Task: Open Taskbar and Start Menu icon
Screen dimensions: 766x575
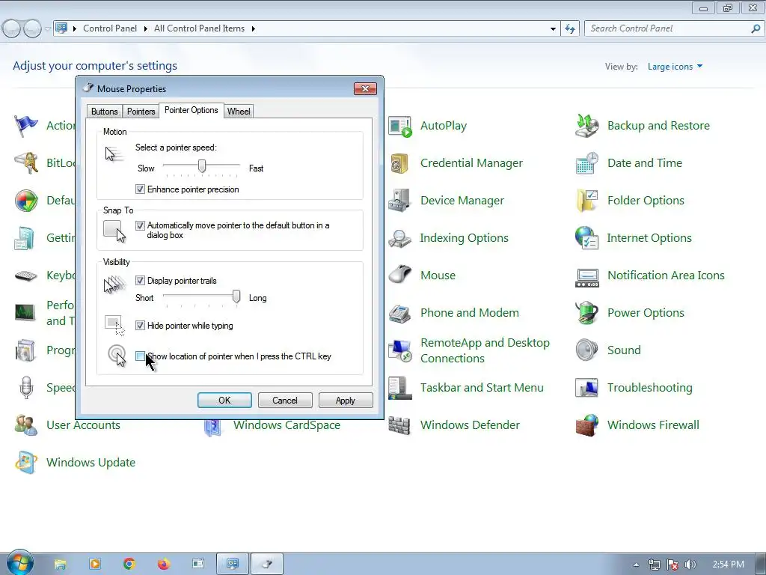Action: point(400,388)
